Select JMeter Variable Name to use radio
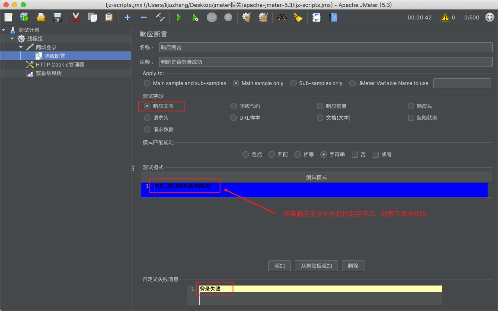The height and width of the screenshot is (311, 498). click(352, 83)
